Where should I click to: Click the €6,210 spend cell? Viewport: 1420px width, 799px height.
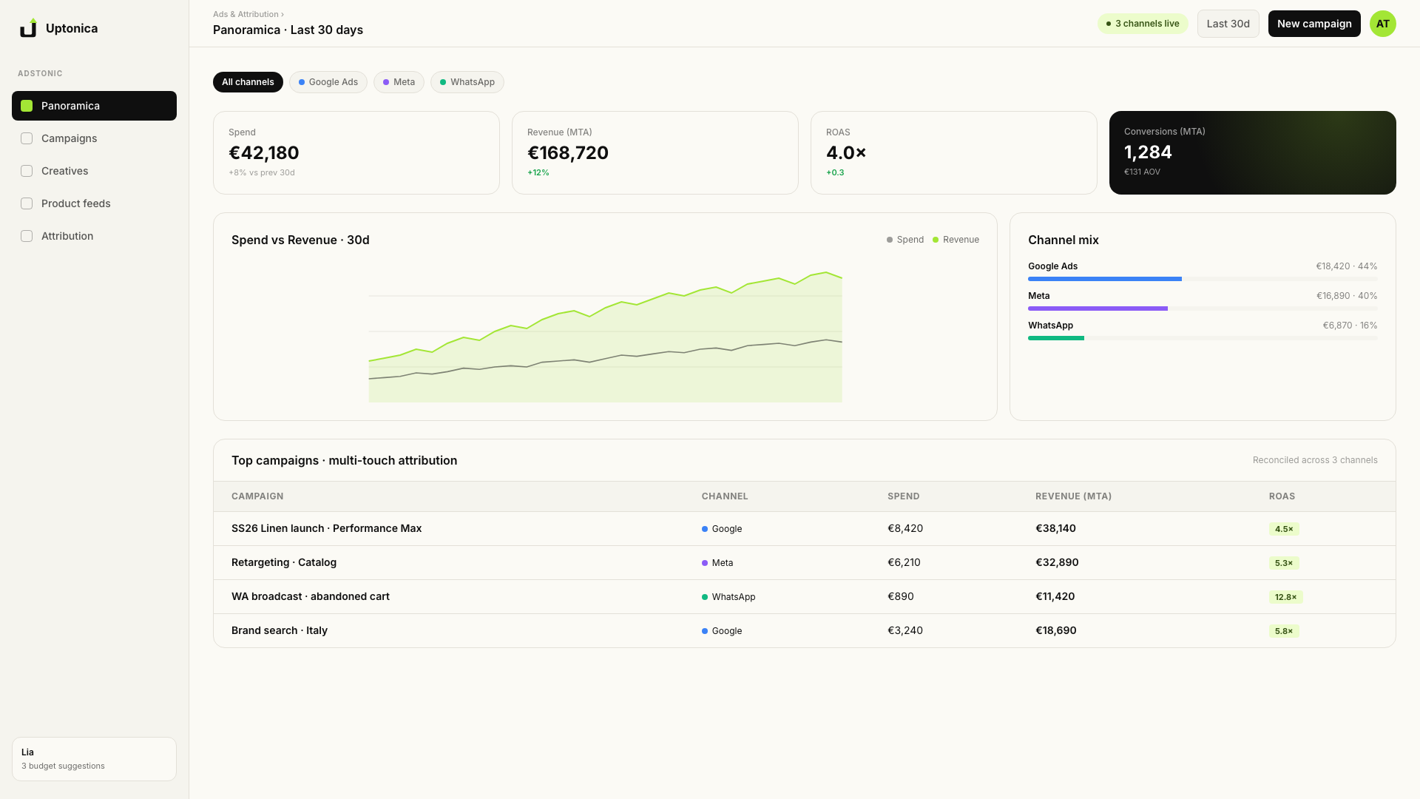(904, 562)
